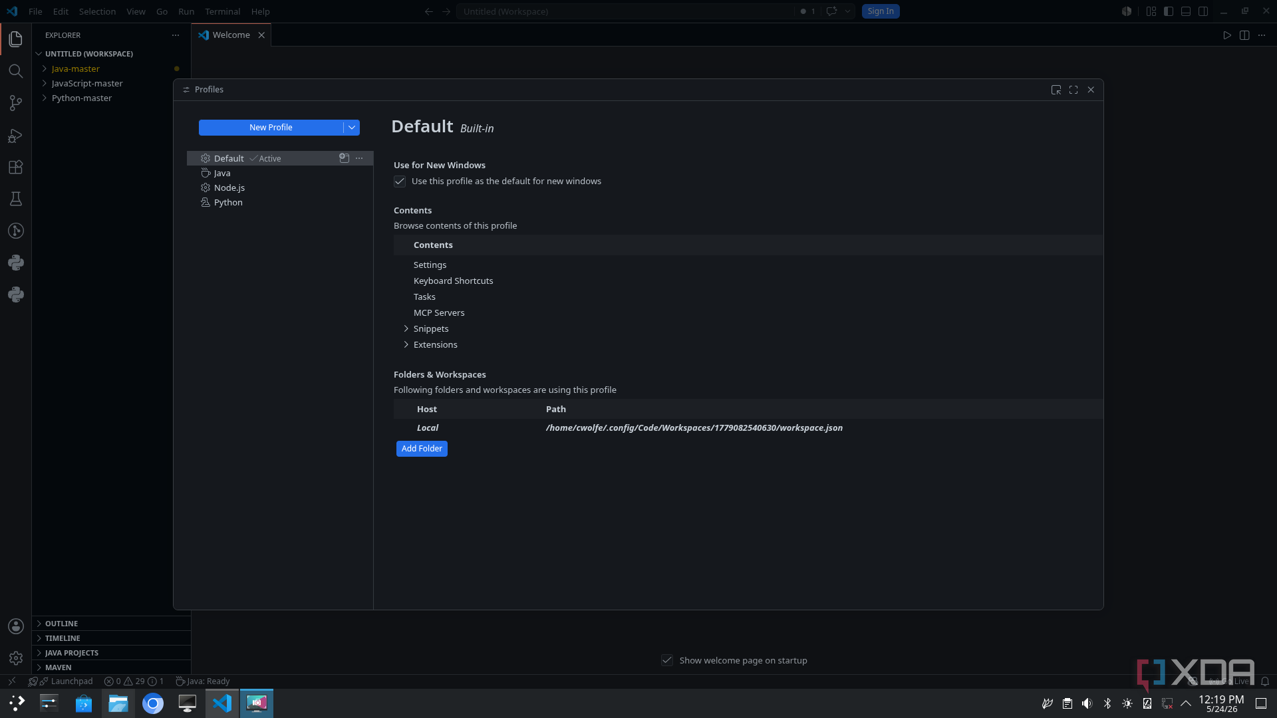Toggle the secondary side bar layout icon
The width and height of the screenshot is (1277, 718).
point(1203,11)
